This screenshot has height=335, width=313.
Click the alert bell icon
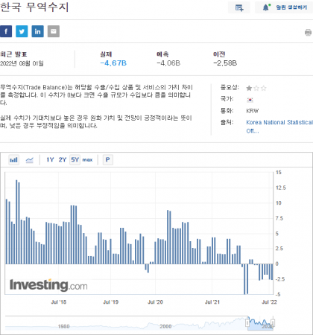pos(266,7)
